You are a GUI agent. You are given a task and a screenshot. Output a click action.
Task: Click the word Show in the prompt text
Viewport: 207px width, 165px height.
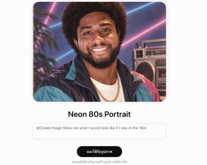coord(67,128)
